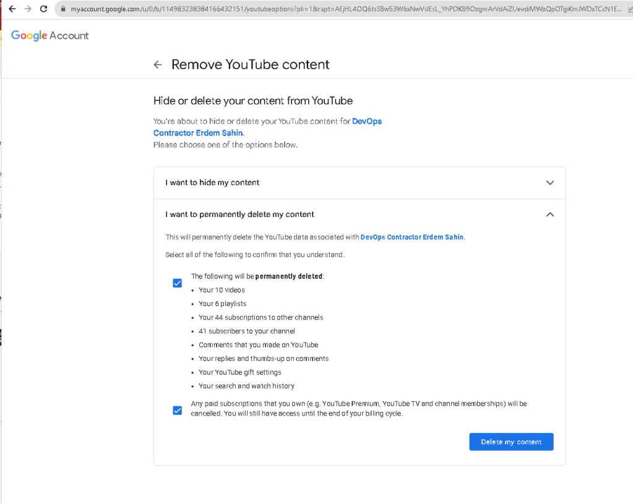The width and height of the screenshot is (633, 504).
Task: Return via arrow beside Remove YouTube content
Action: click(x=158, y=64)
